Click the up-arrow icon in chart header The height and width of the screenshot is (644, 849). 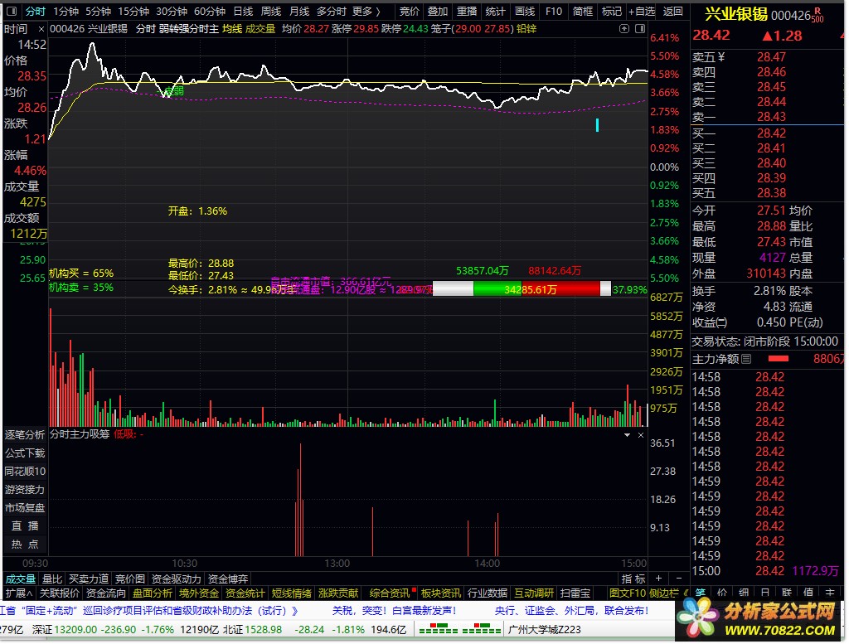[624, 29]
